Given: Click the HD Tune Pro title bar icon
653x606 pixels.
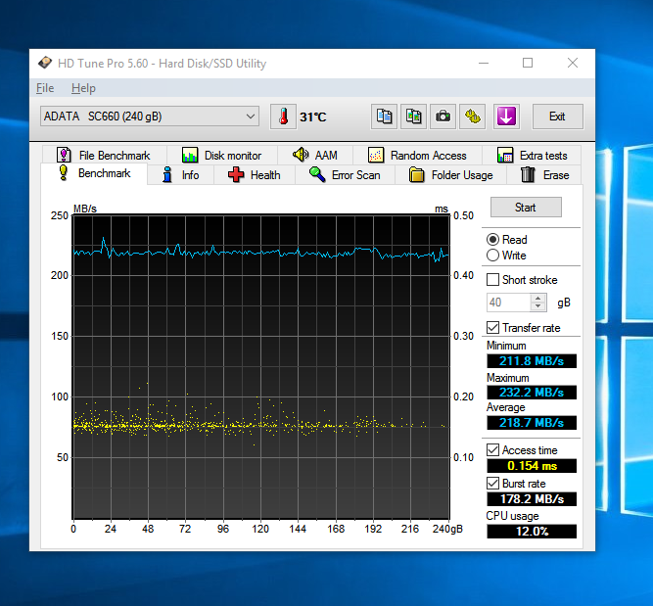Looking at the screenshot, I should coord(45,63).
